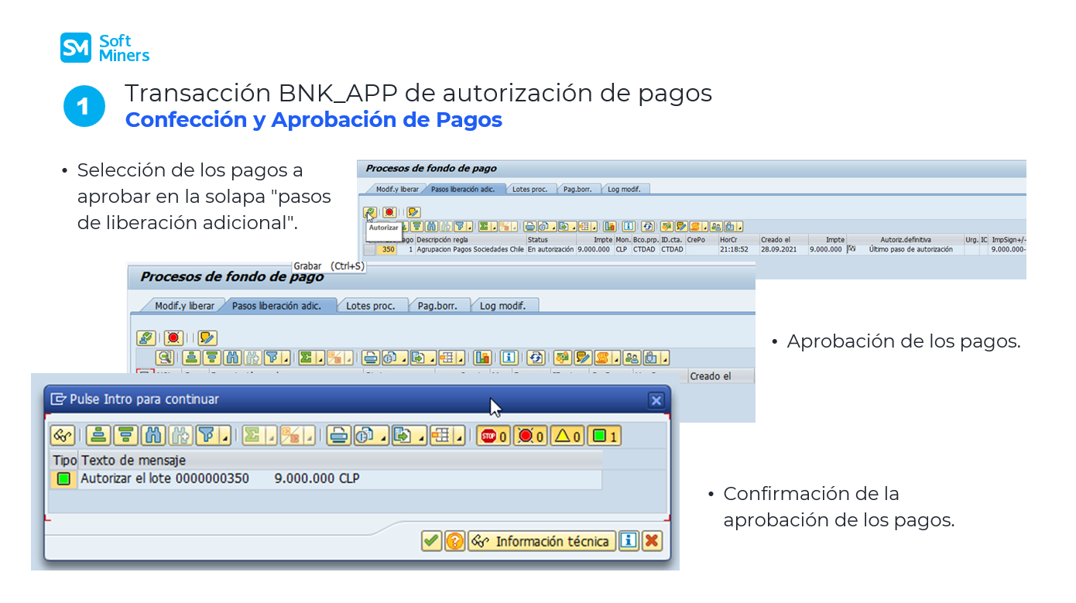Click the refresh icon in middle window toolbar
The height and width of the screenshot is (603, 1076).
[x=536, y=358]
